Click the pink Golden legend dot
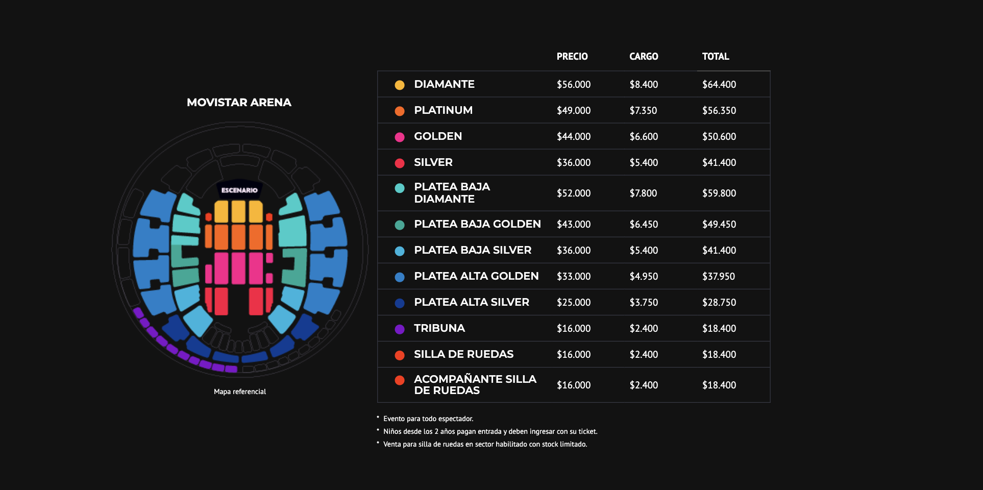Image resolution: width=983 pixels, height=490 pixels. tap(400, 137)
